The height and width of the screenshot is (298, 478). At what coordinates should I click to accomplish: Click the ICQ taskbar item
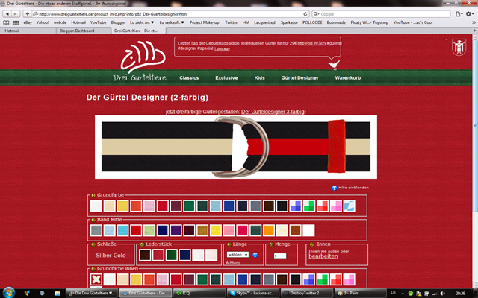tap(199, 293)
